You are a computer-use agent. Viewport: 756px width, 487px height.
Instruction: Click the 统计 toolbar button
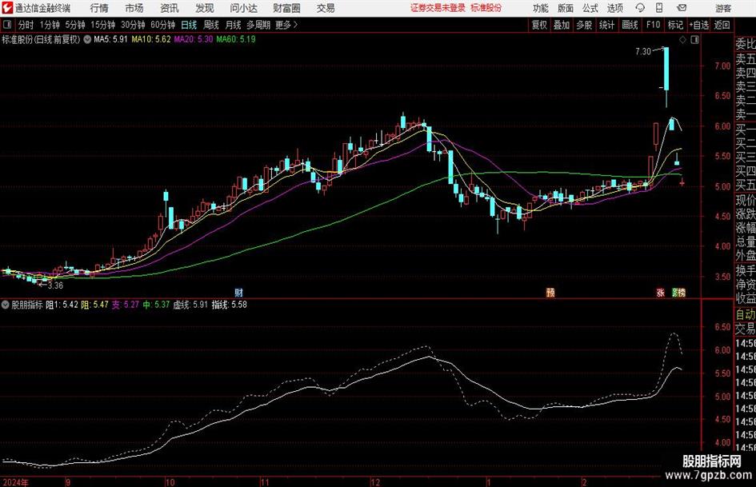click(x=607, y=25)
